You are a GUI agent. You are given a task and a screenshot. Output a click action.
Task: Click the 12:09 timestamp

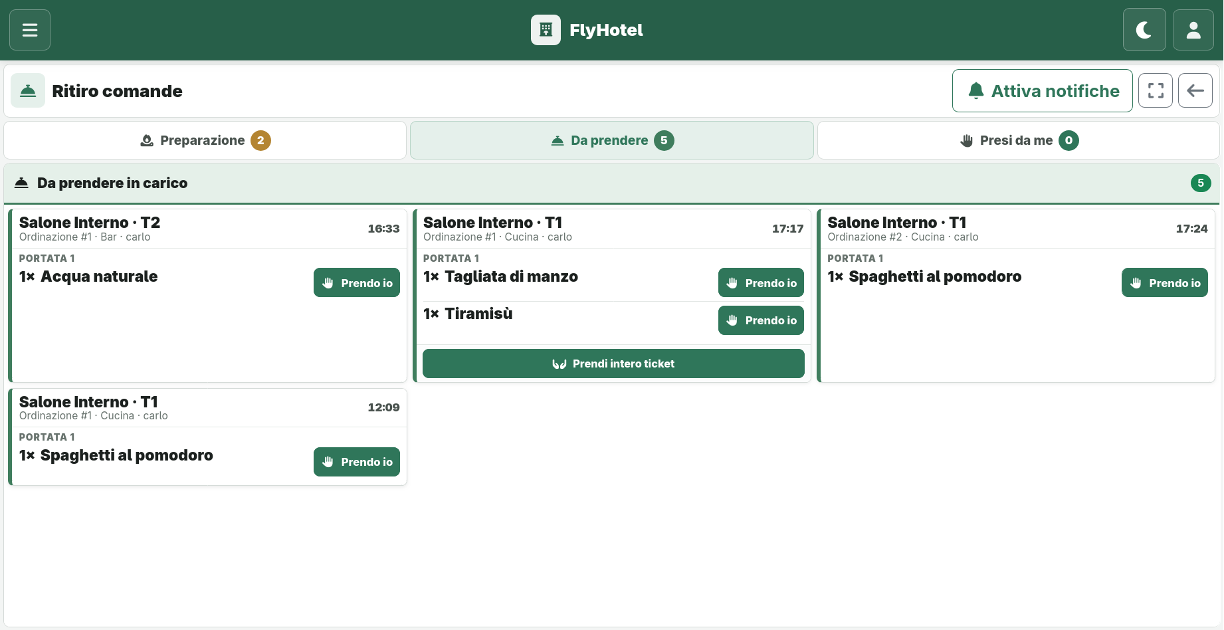click(383, 407)
